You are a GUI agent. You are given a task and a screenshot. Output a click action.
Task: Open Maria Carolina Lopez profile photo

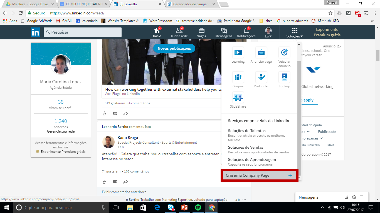click(x=61, y=64)
